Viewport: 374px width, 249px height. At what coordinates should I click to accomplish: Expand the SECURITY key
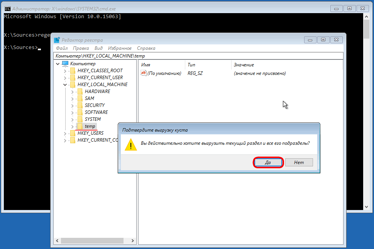pyautogui.click(x=72, y=105)
